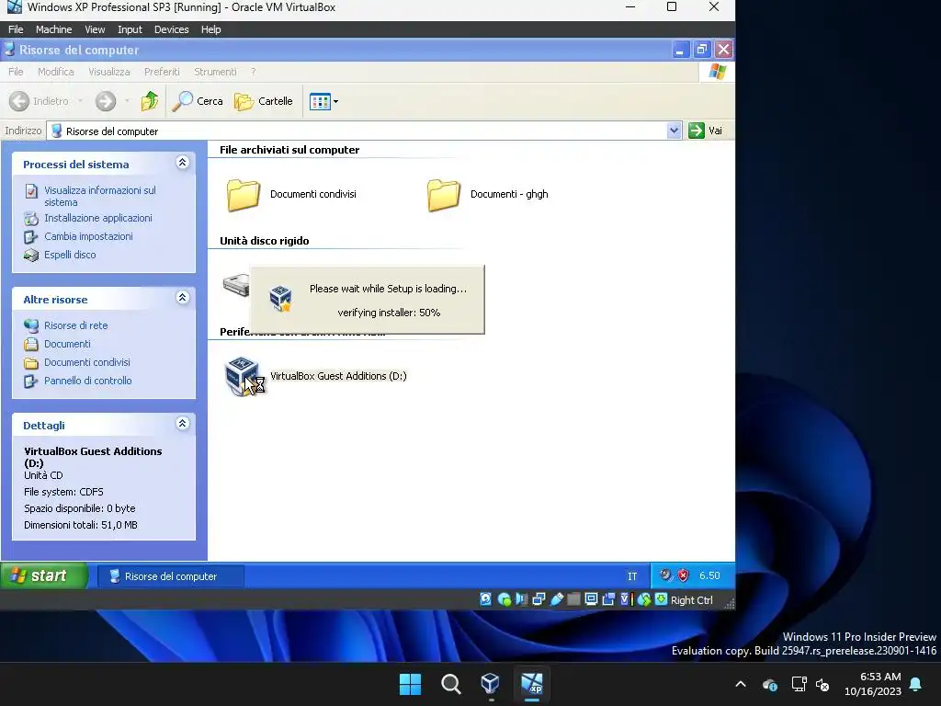
Task: Click Installazione applicazioni link
Action: coord(97,218)
